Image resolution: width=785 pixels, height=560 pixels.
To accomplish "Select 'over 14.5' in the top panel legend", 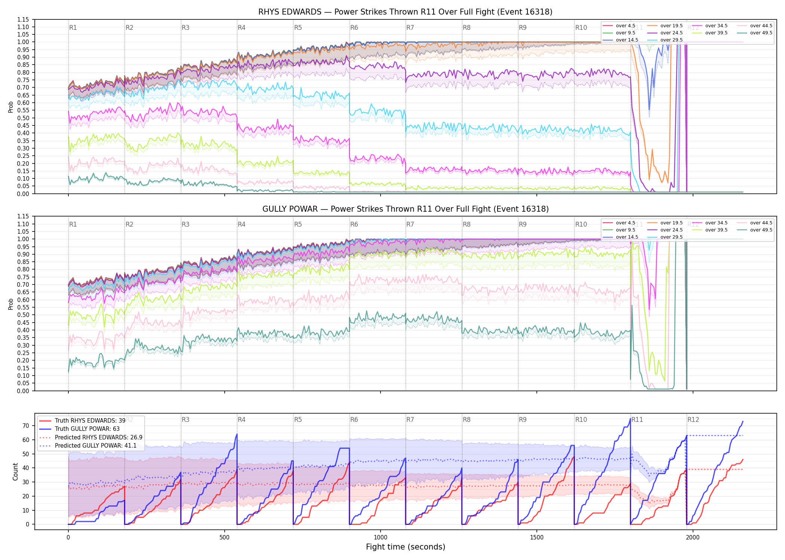I will pos(621,40).
